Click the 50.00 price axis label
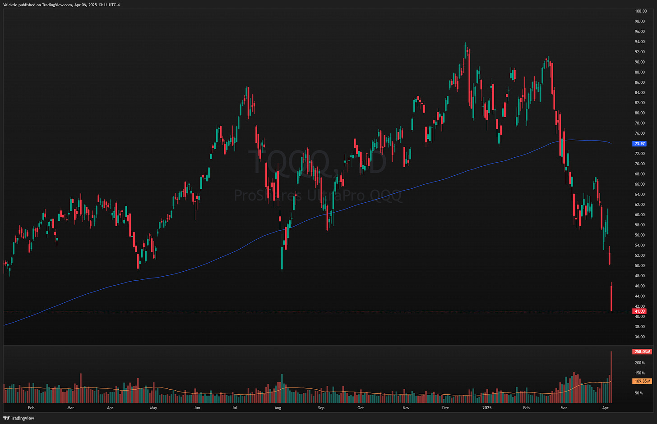The height and width of the screenshot is (424, 657). point(640,266)
